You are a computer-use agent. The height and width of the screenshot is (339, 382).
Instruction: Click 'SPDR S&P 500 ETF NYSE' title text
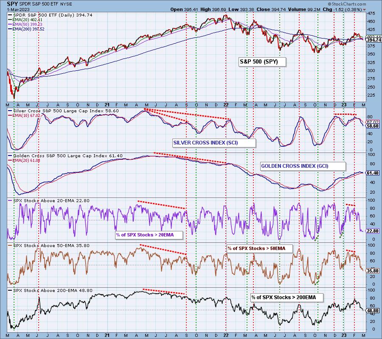pyautogui.click(x=45, y=4)
